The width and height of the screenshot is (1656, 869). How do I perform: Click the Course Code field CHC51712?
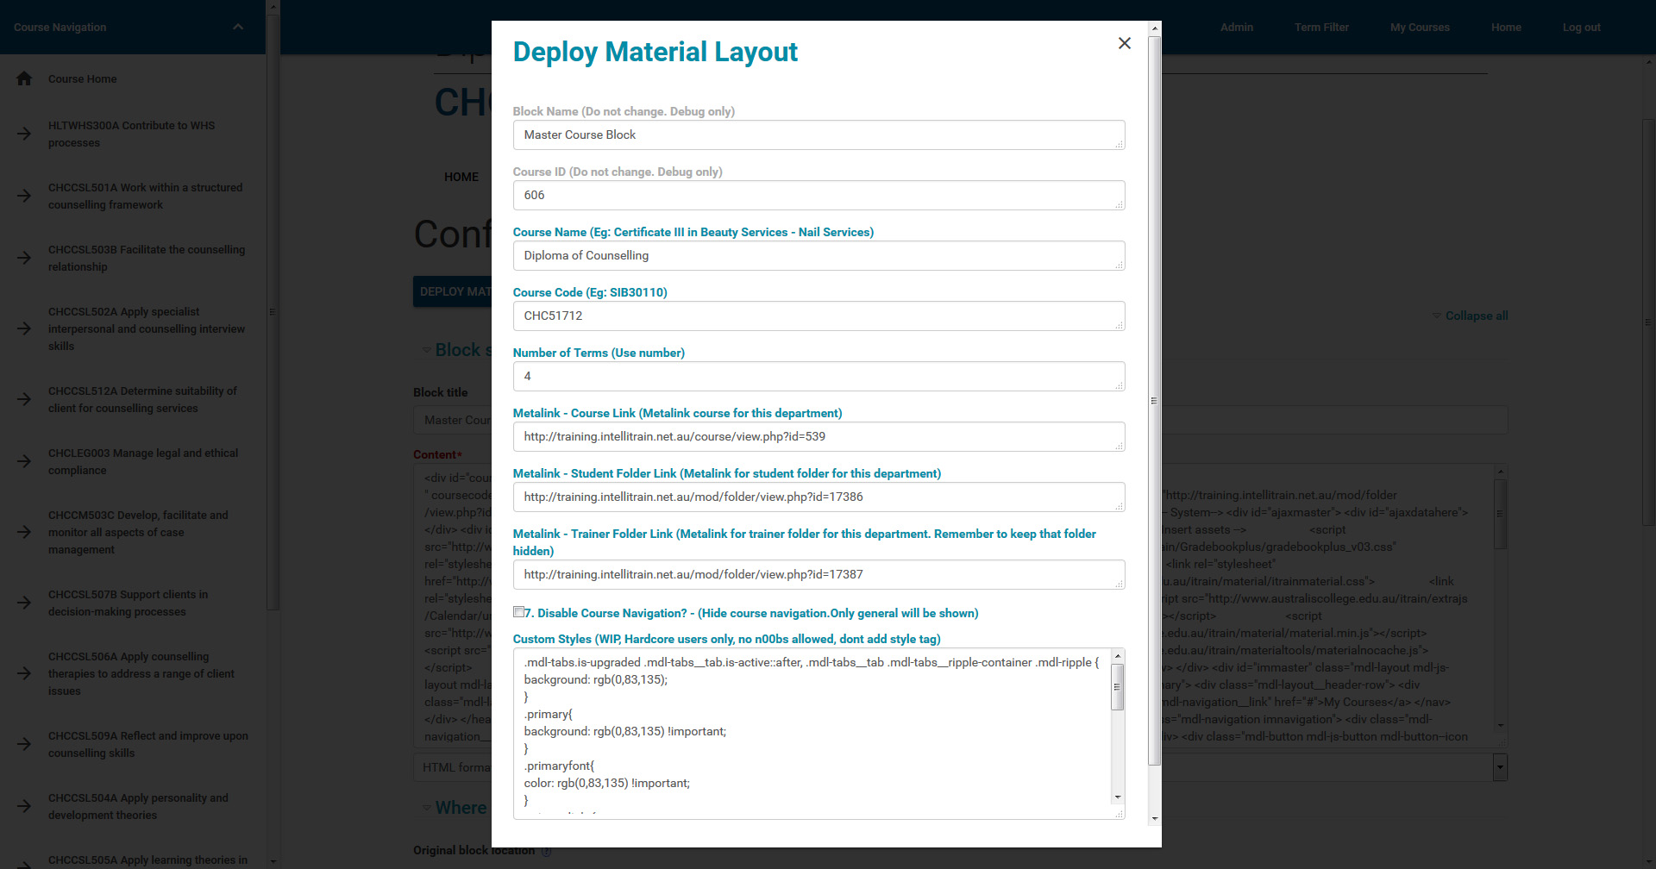pyautogui.click(x=819, y=316)
